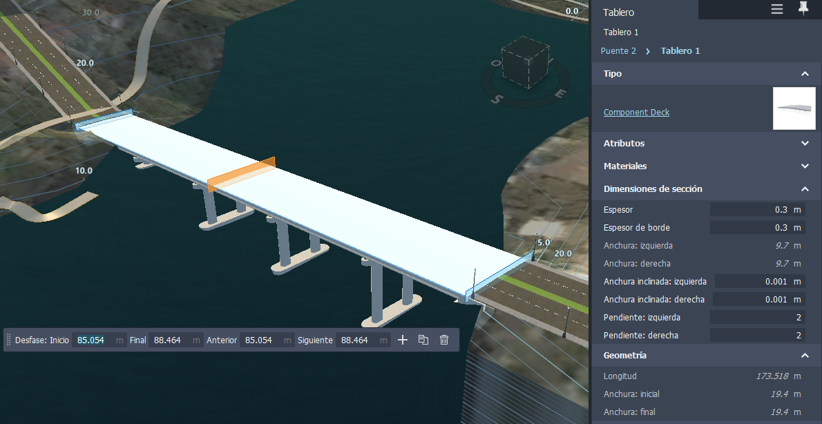Duplicate the offset with copy icon
The height and width of the screenshot is (424, 822).
(423, 340)
